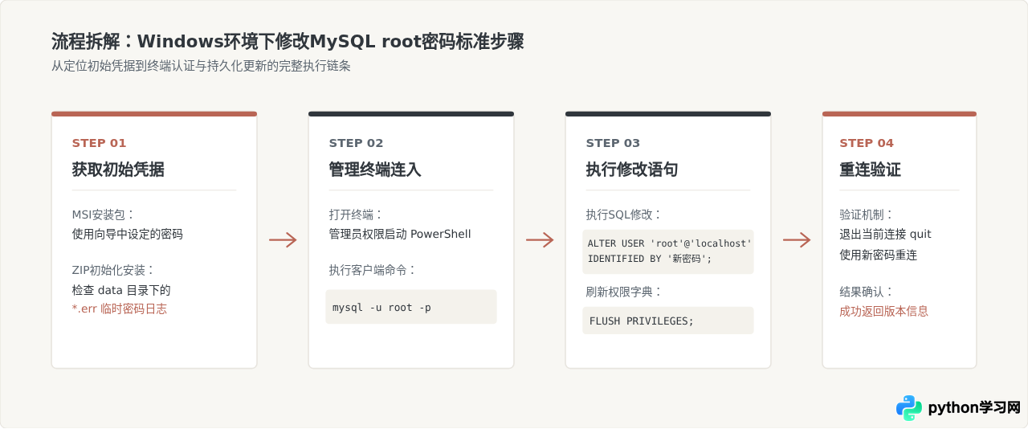Click the code line "IDENTIFIED BY '新密码';"
Screen dimensions: 1028x429
click(x=651, y=259)
